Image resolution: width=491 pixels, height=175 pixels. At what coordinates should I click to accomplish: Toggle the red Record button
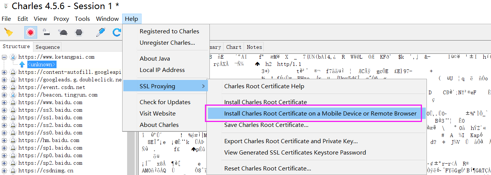(30, 33)
